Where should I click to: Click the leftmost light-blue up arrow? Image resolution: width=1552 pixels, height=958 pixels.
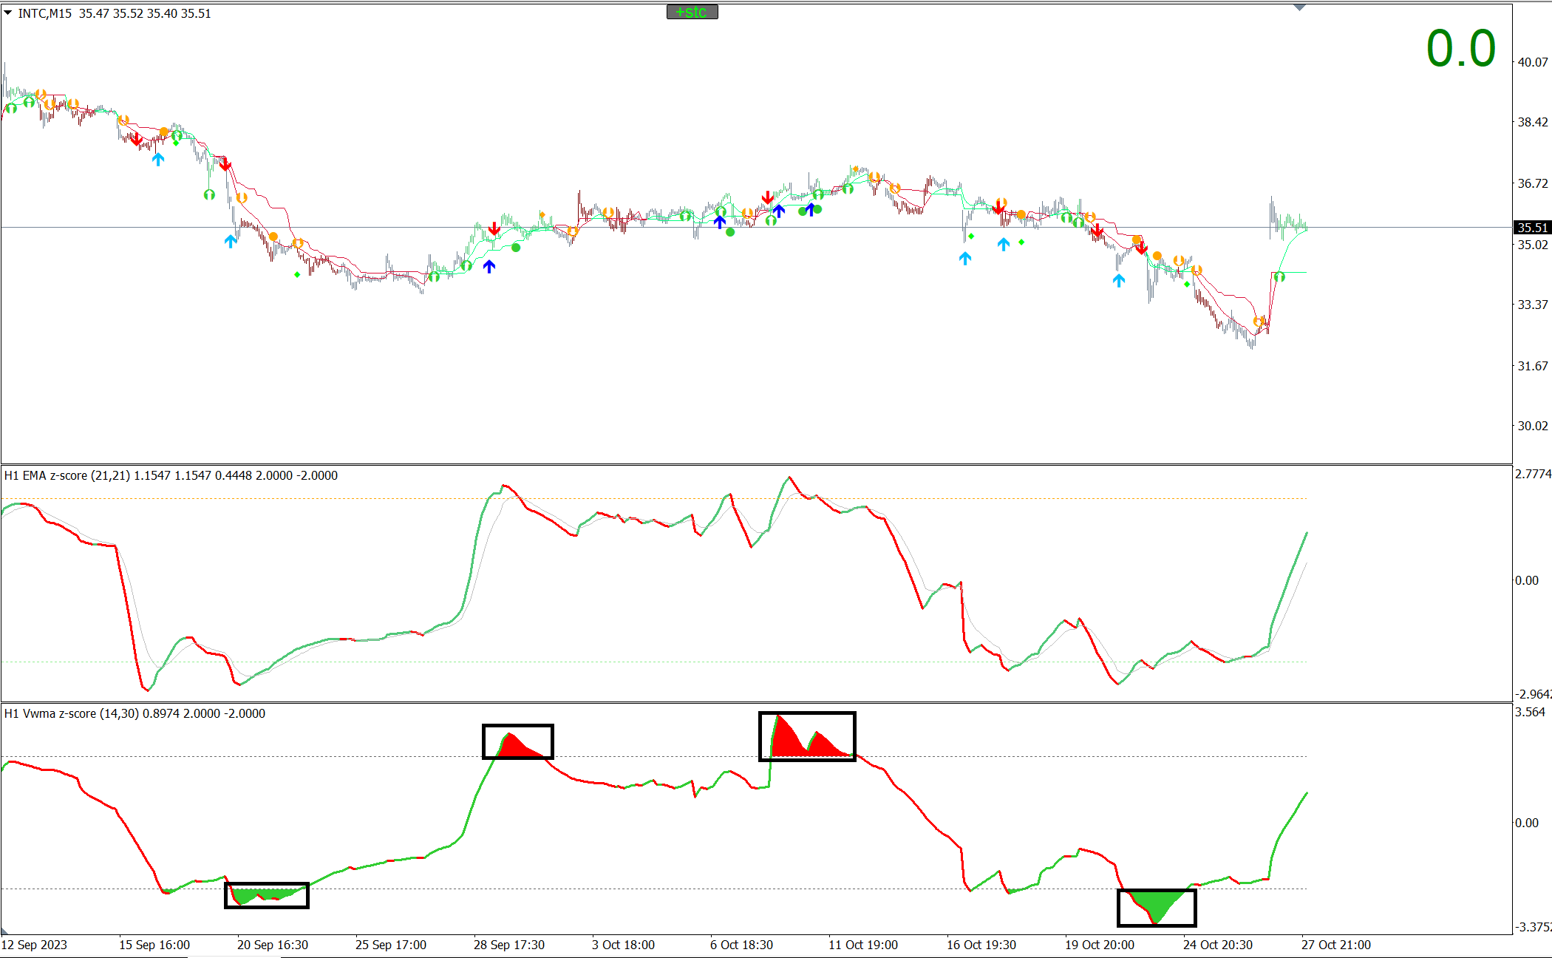click(157, 159)
